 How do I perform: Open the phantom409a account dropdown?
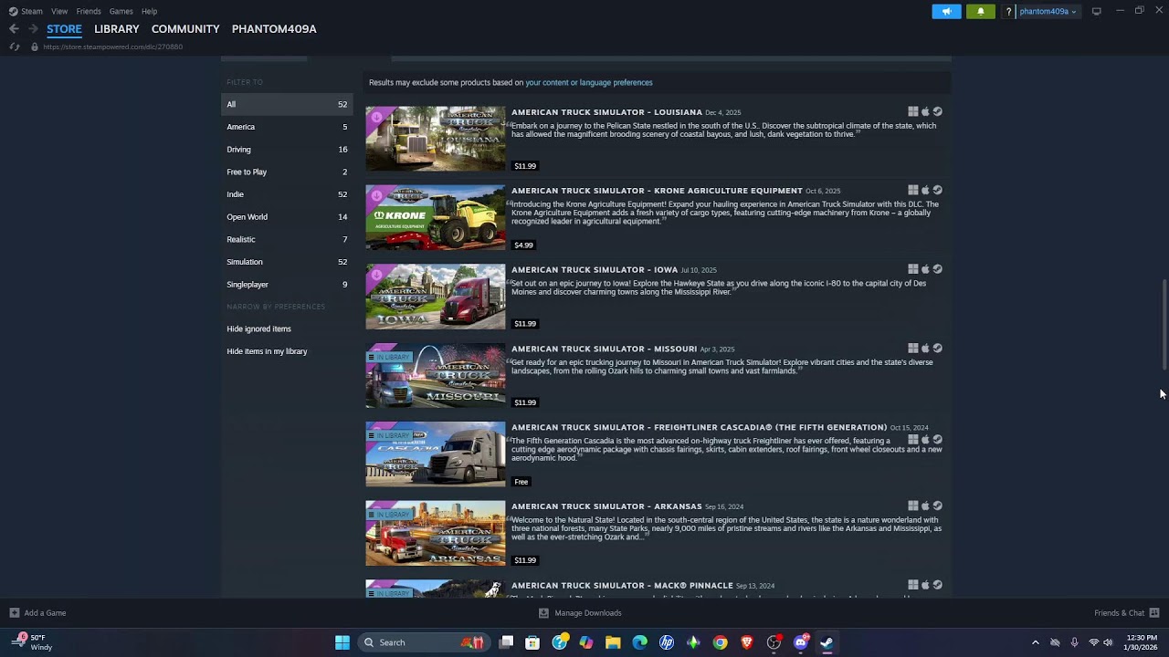[x=1048, y=11]
